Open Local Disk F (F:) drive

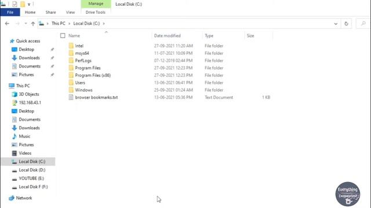pyautogui.click(x=33, y=187)
